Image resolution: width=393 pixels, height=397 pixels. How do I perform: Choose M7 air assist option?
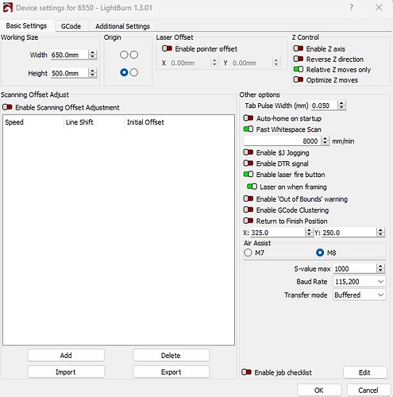[x=248, y=252]
